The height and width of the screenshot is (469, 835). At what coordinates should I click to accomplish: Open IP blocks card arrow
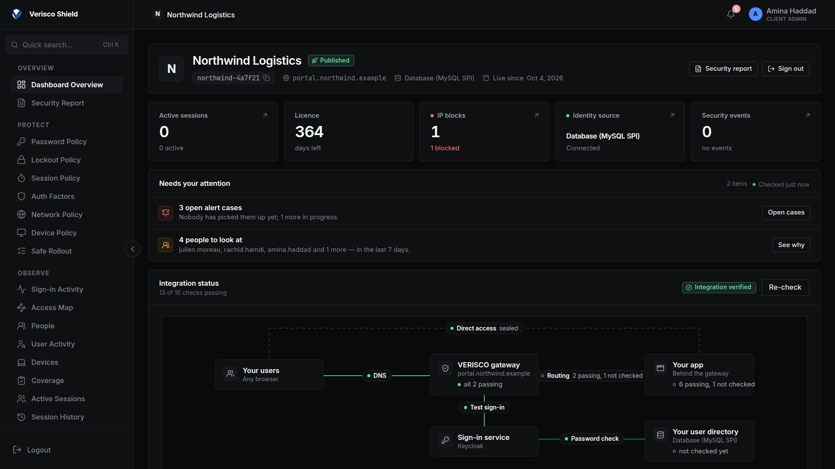[x=536, y=116]
